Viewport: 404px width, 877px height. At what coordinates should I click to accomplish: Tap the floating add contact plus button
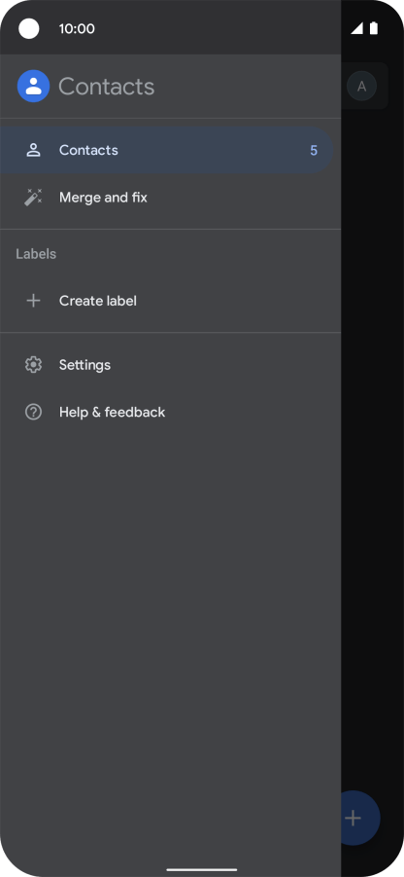point(360,819)
